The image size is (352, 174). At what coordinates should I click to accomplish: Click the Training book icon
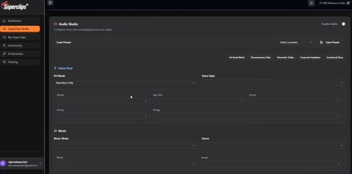4,62
